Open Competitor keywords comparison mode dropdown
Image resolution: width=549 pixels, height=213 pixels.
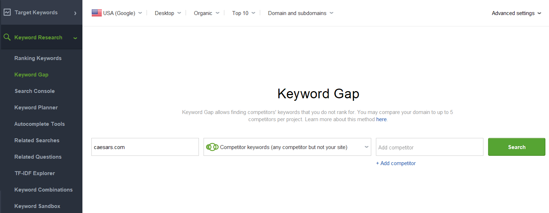tap(287, 147)
